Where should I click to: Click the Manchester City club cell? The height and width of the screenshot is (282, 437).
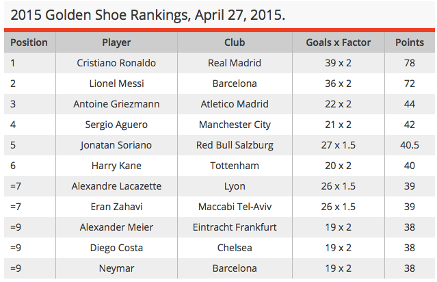(235, 125)
